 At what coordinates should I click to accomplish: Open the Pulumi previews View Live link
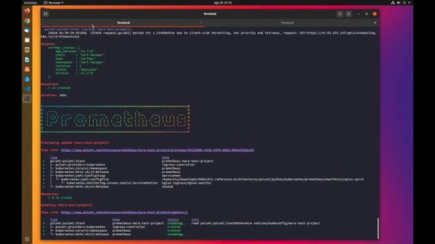[157, 150]
